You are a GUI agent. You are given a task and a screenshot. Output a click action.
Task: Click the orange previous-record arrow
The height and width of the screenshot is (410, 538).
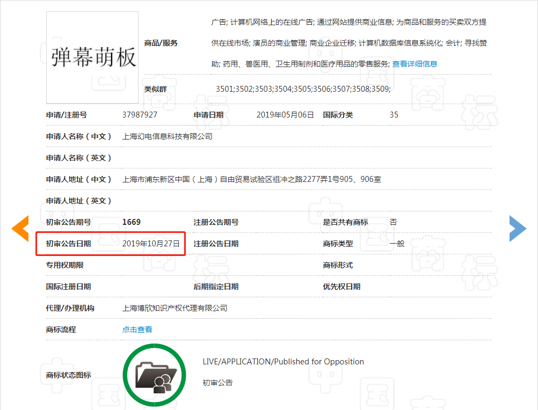[20, 228]
